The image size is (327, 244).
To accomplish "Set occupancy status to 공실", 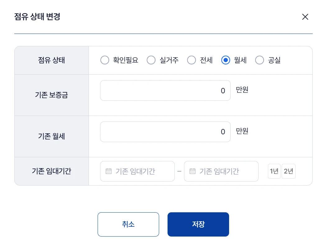I will click(260, 60).
